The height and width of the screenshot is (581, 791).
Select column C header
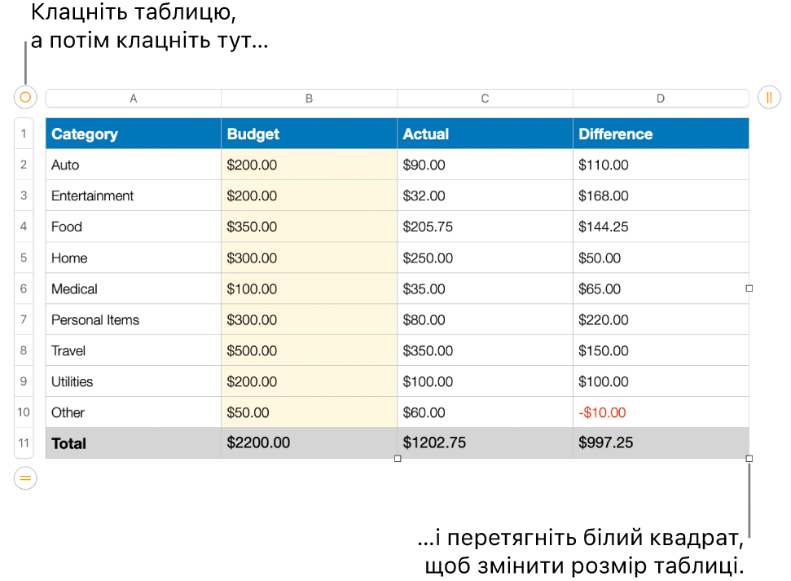coord(485,99)
